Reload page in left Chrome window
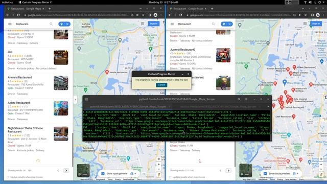This screenshot has width=327, height=184. 18,15
